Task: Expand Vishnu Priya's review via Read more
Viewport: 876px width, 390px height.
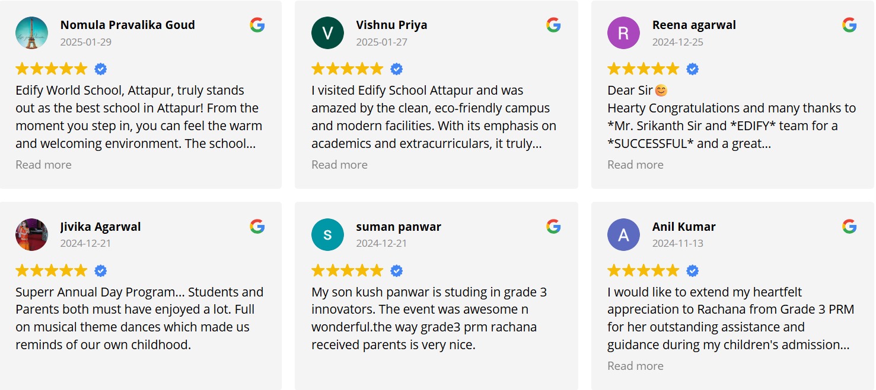Action: [x=339, y=165]
